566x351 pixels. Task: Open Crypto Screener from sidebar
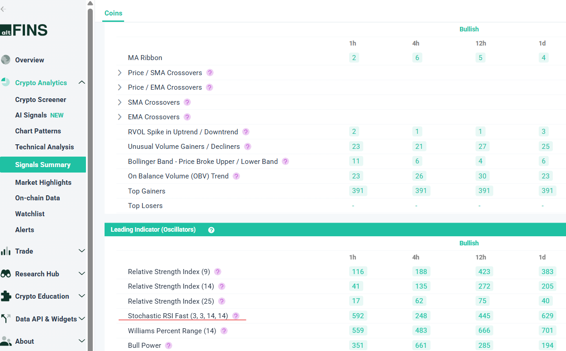coord(40,100)
